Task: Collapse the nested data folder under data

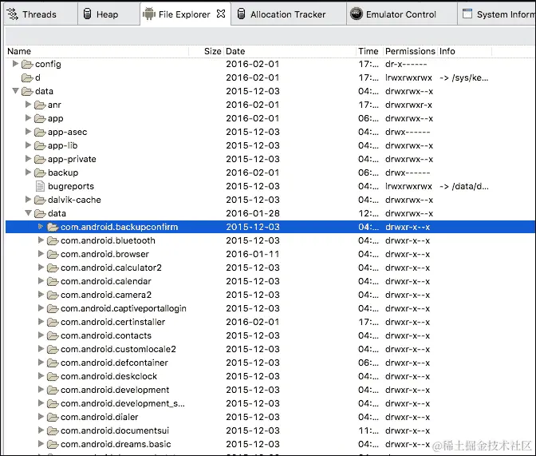Action: tap(28, 213)
